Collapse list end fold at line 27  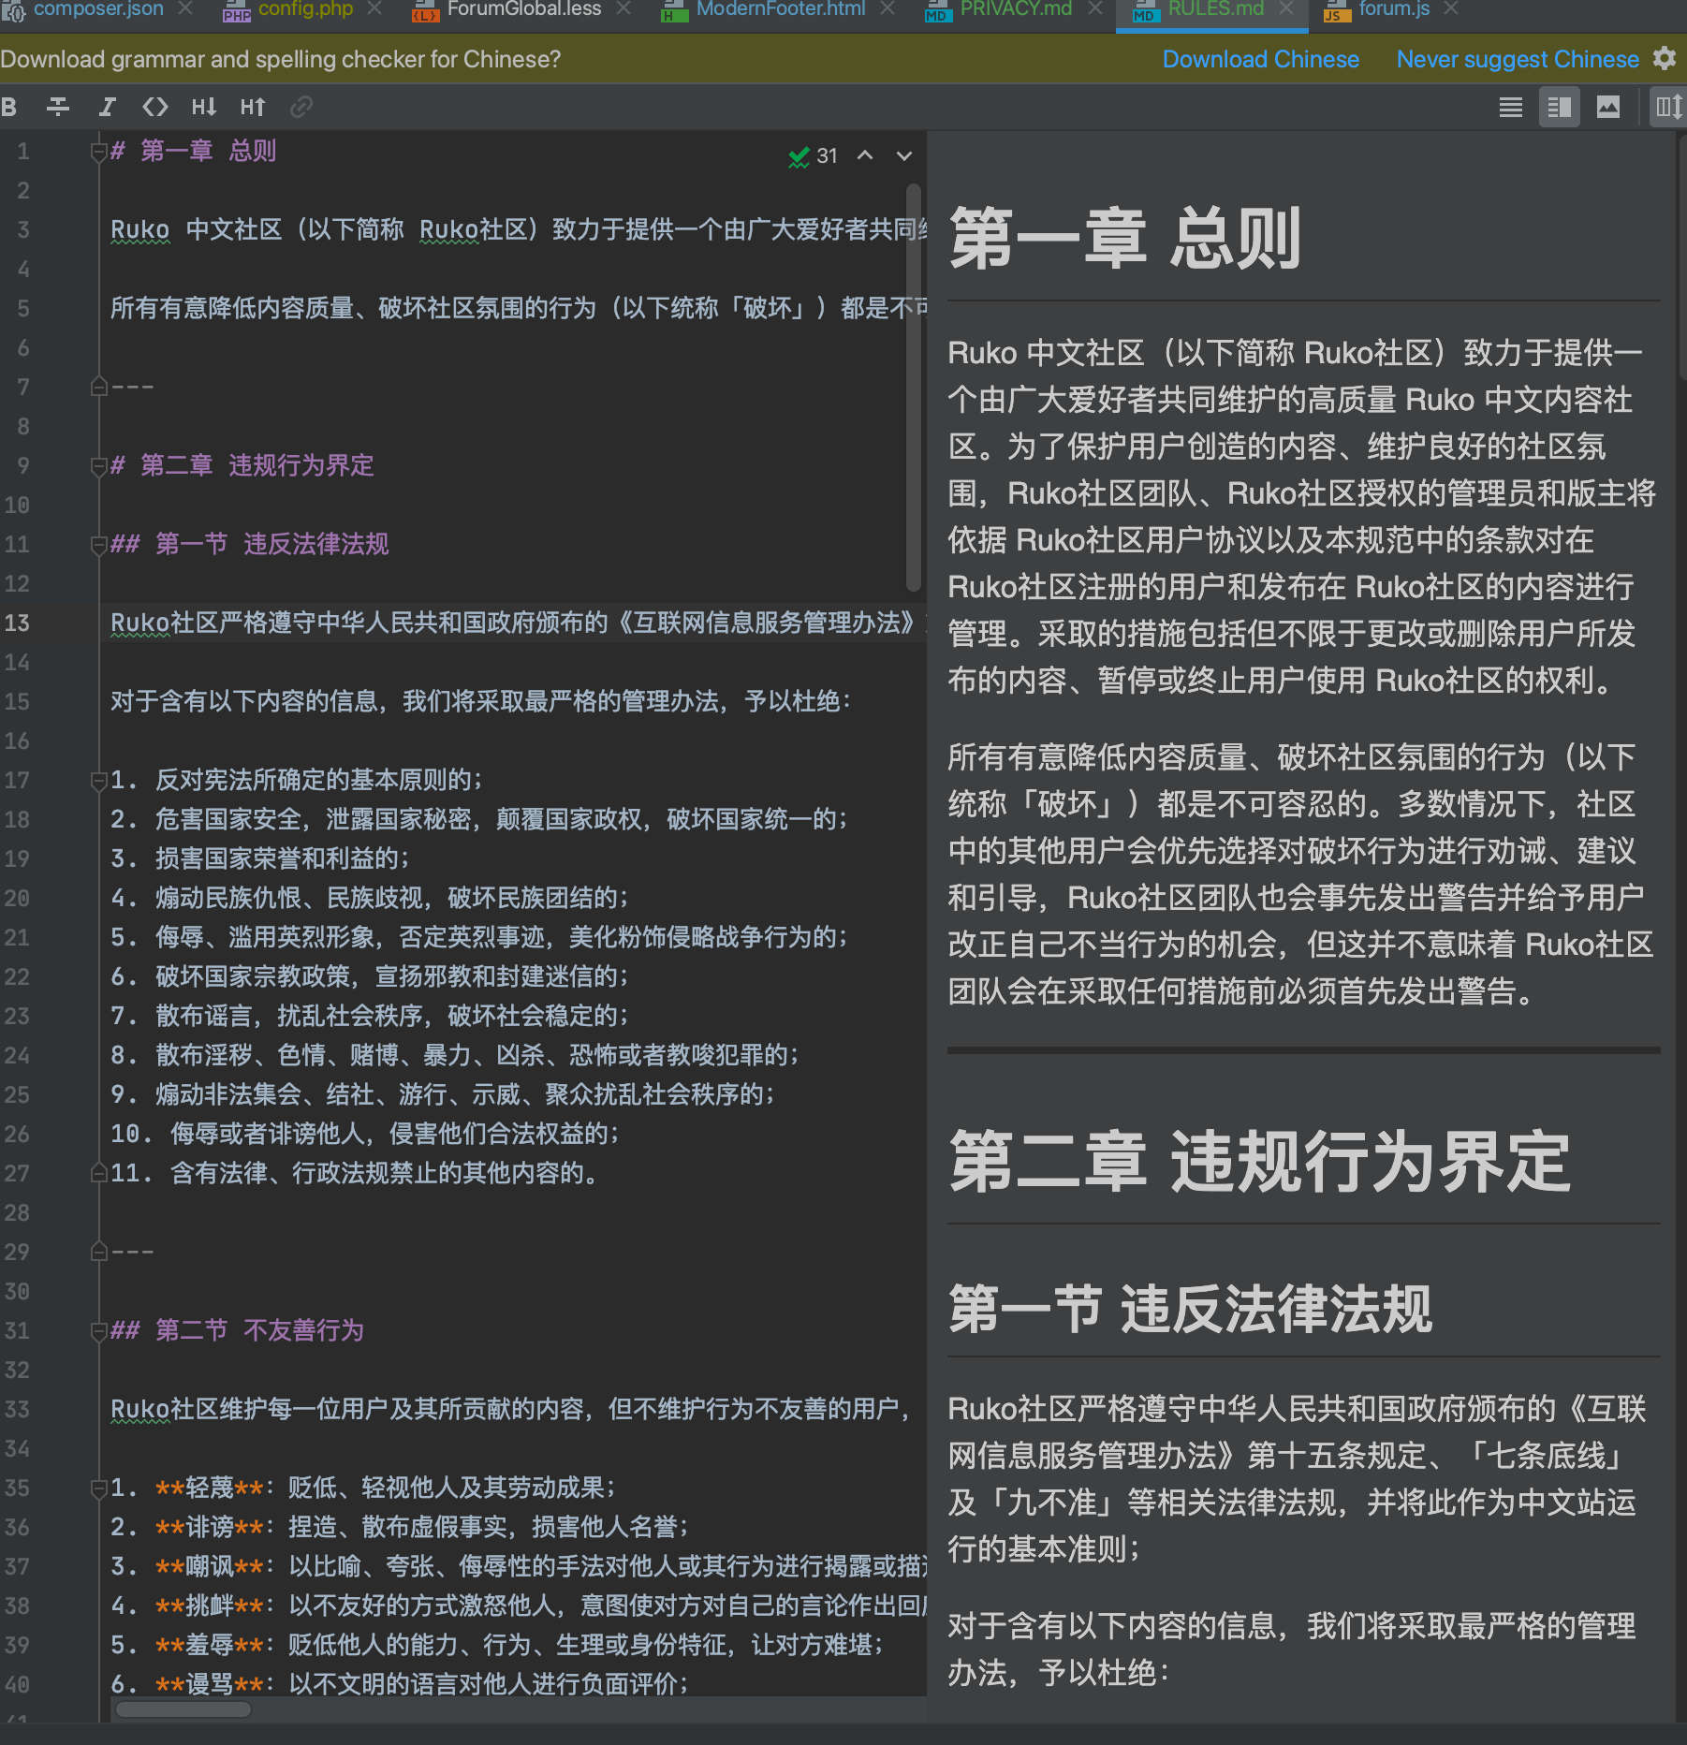pos(98,1173)
